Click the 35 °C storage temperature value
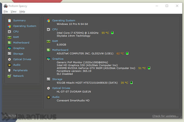The width and height of the screenshot is (184, 122). (125, 83)
